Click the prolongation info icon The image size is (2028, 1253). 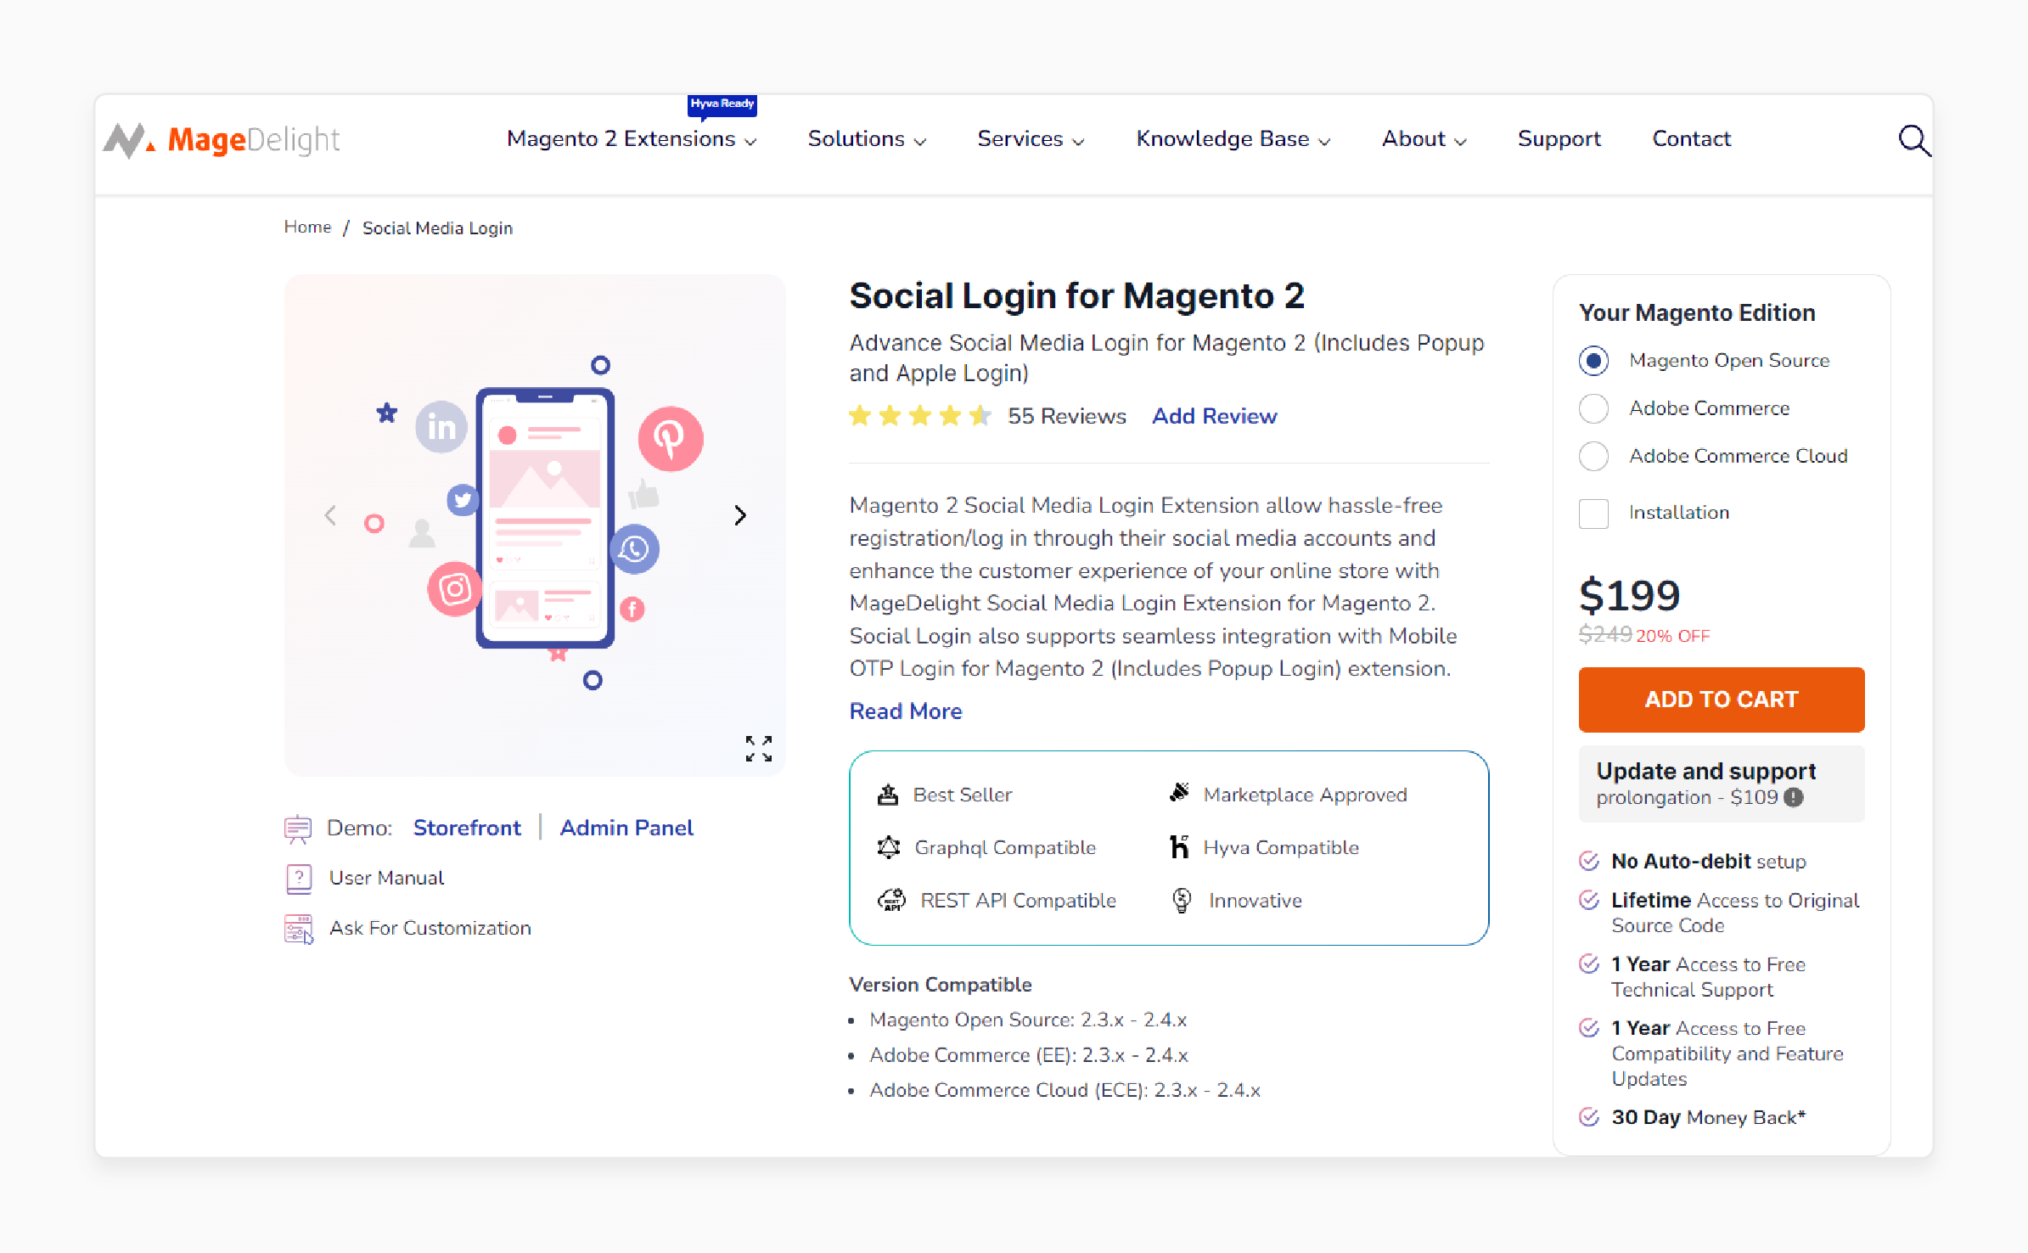click(x=1794, y=797)
